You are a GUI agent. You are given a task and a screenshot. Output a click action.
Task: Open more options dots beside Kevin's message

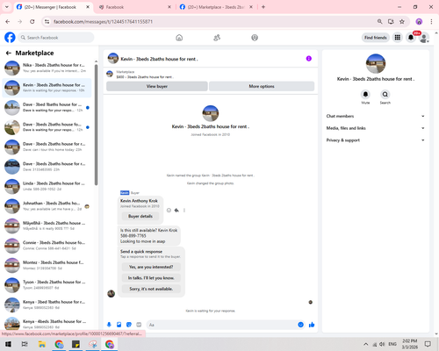(184, 211)
